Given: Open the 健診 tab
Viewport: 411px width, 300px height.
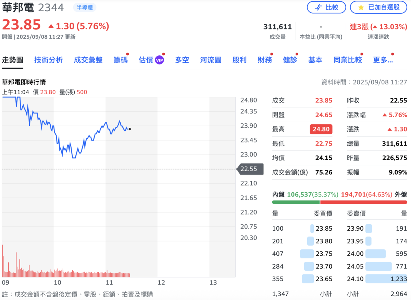Looking at the screenshot, I should tap(290, 60).
